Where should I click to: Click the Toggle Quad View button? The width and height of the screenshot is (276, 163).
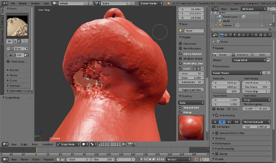pos(191,90)
